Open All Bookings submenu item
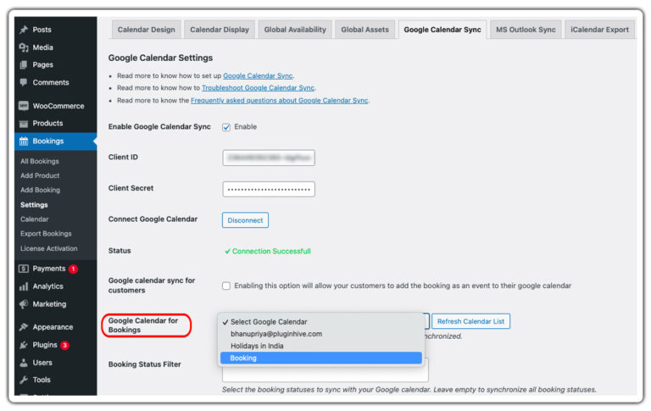 click(40, 161)
